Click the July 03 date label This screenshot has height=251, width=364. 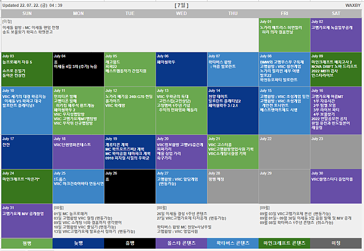[8, 56]
